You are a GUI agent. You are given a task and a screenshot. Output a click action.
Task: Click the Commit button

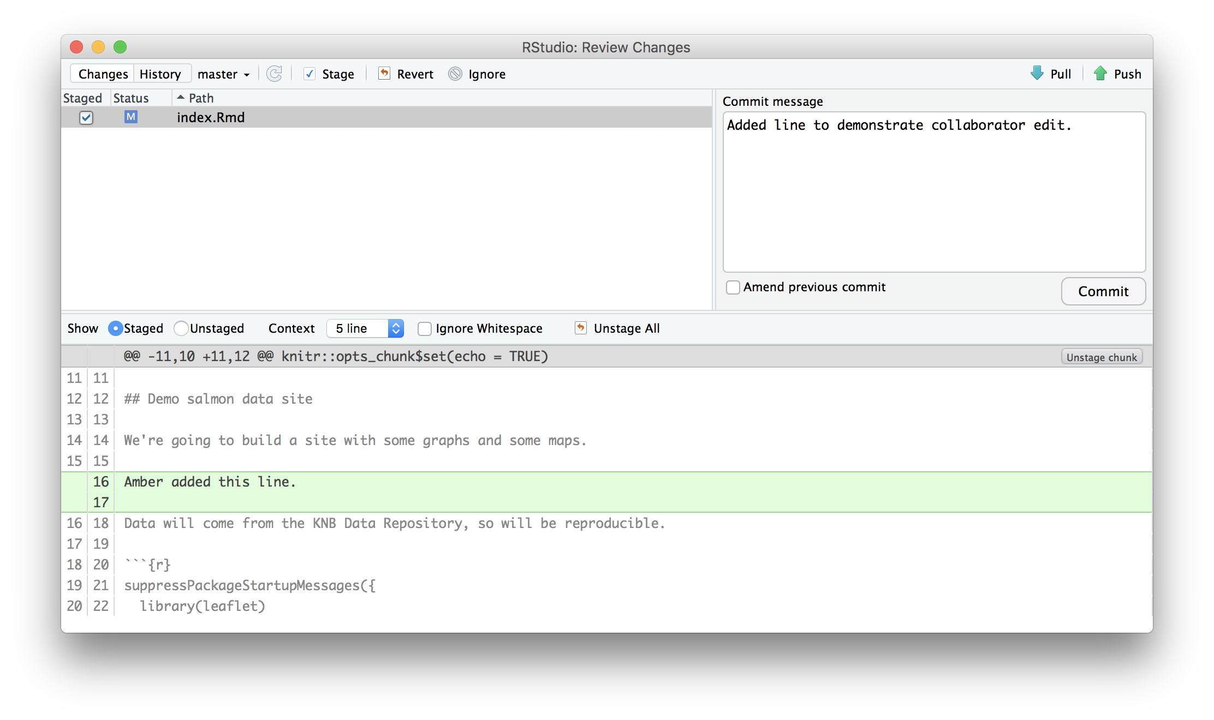coord(1103,291)
